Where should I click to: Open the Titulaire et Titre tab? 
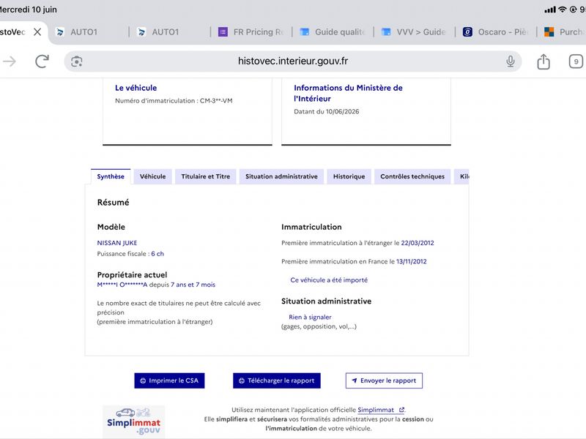[206, 176]
